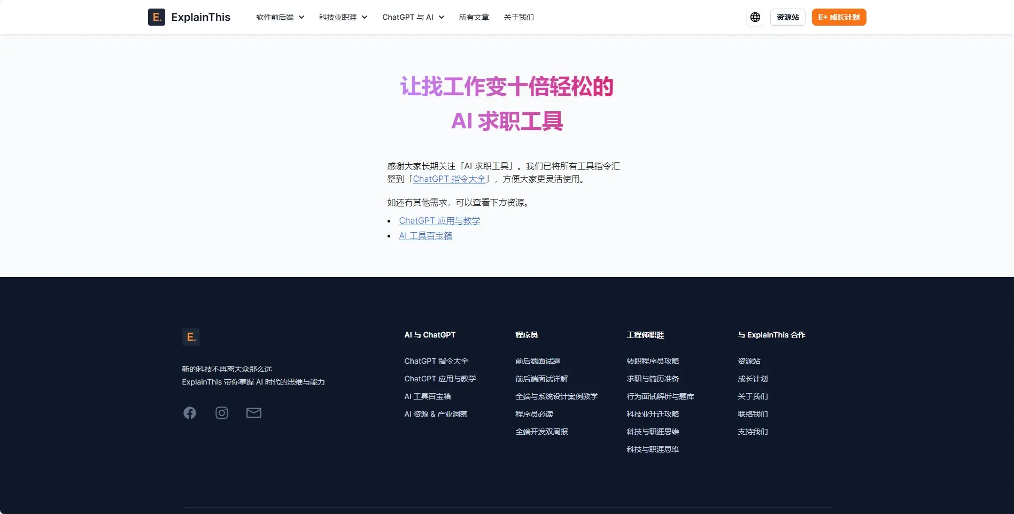Click the footer E. logo icon
This screenshot has height=514, width=1014.
(191, 337)
